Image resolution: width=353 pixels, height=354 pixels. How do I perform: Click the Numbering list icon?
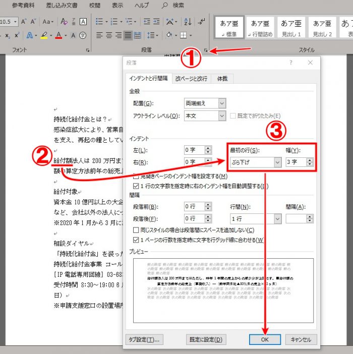pos(114,22)
